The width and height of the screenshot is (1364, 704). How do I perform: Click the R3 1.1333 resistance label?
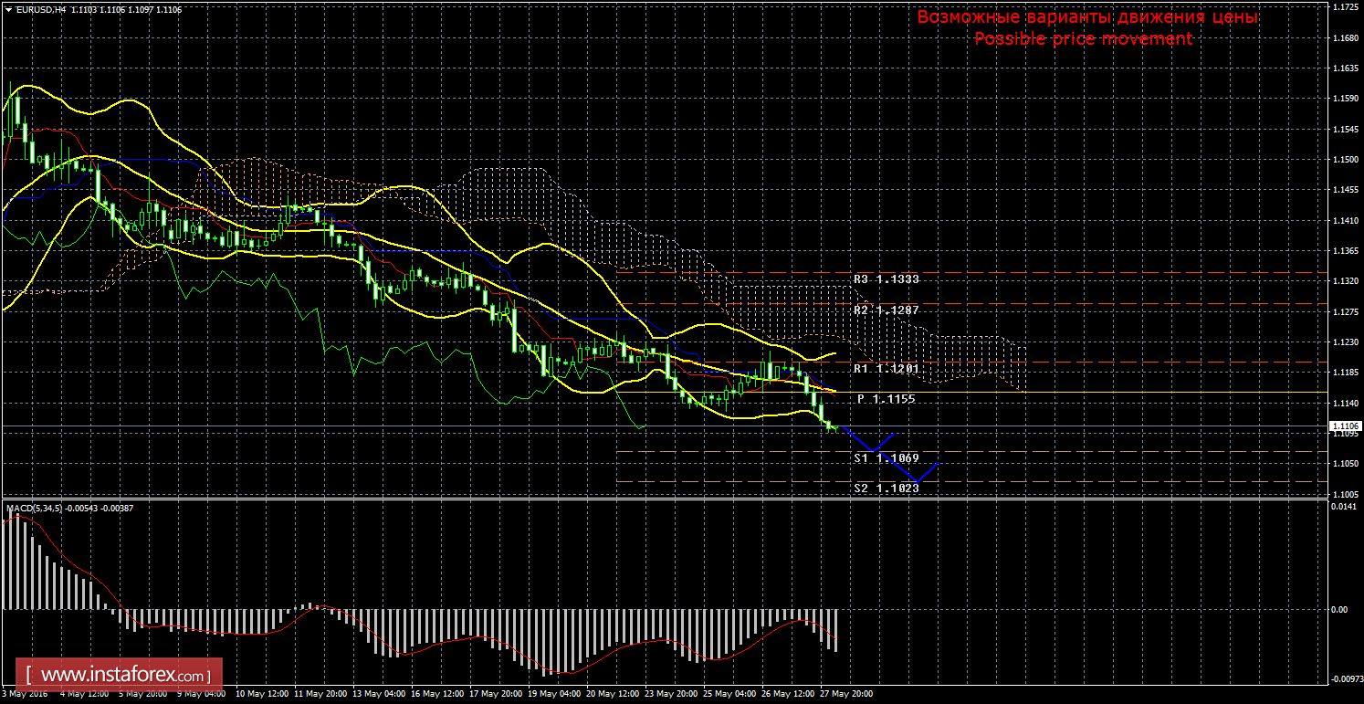click(x=886, y=279)
